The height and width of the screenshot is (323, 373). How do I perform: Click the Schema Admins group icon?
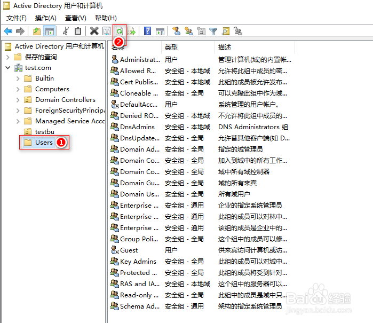pos(115,305)
